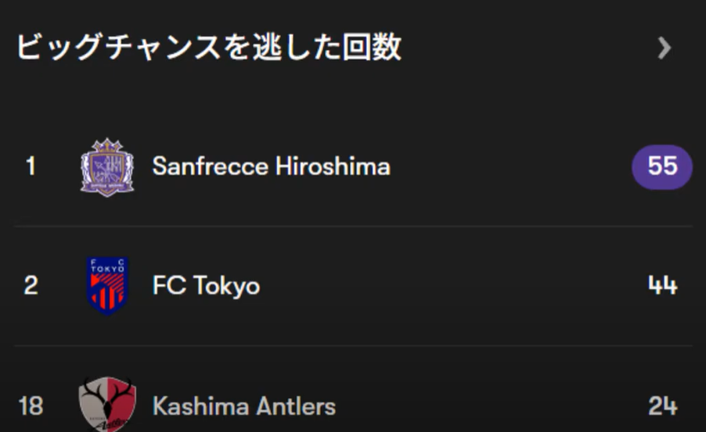706x432 pixels.
Task: Click blank header area left of the arrow
Action: click(x=532, y=48)
